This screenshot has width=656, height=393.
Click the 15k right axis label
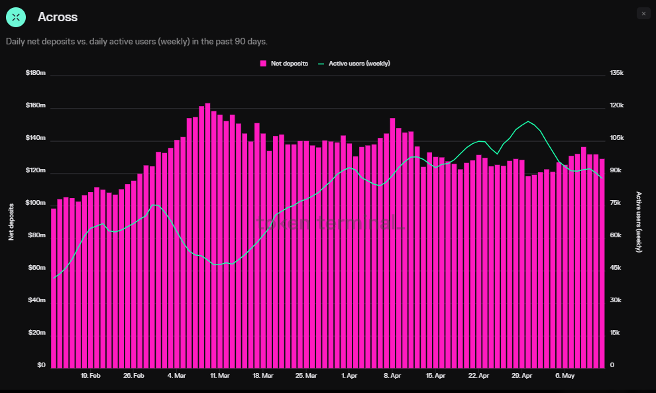click(x=614, y=332)
